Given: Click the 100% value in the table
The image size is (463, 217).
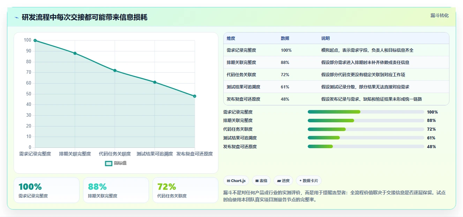Looking at the screenshot, I should [286, 50].
